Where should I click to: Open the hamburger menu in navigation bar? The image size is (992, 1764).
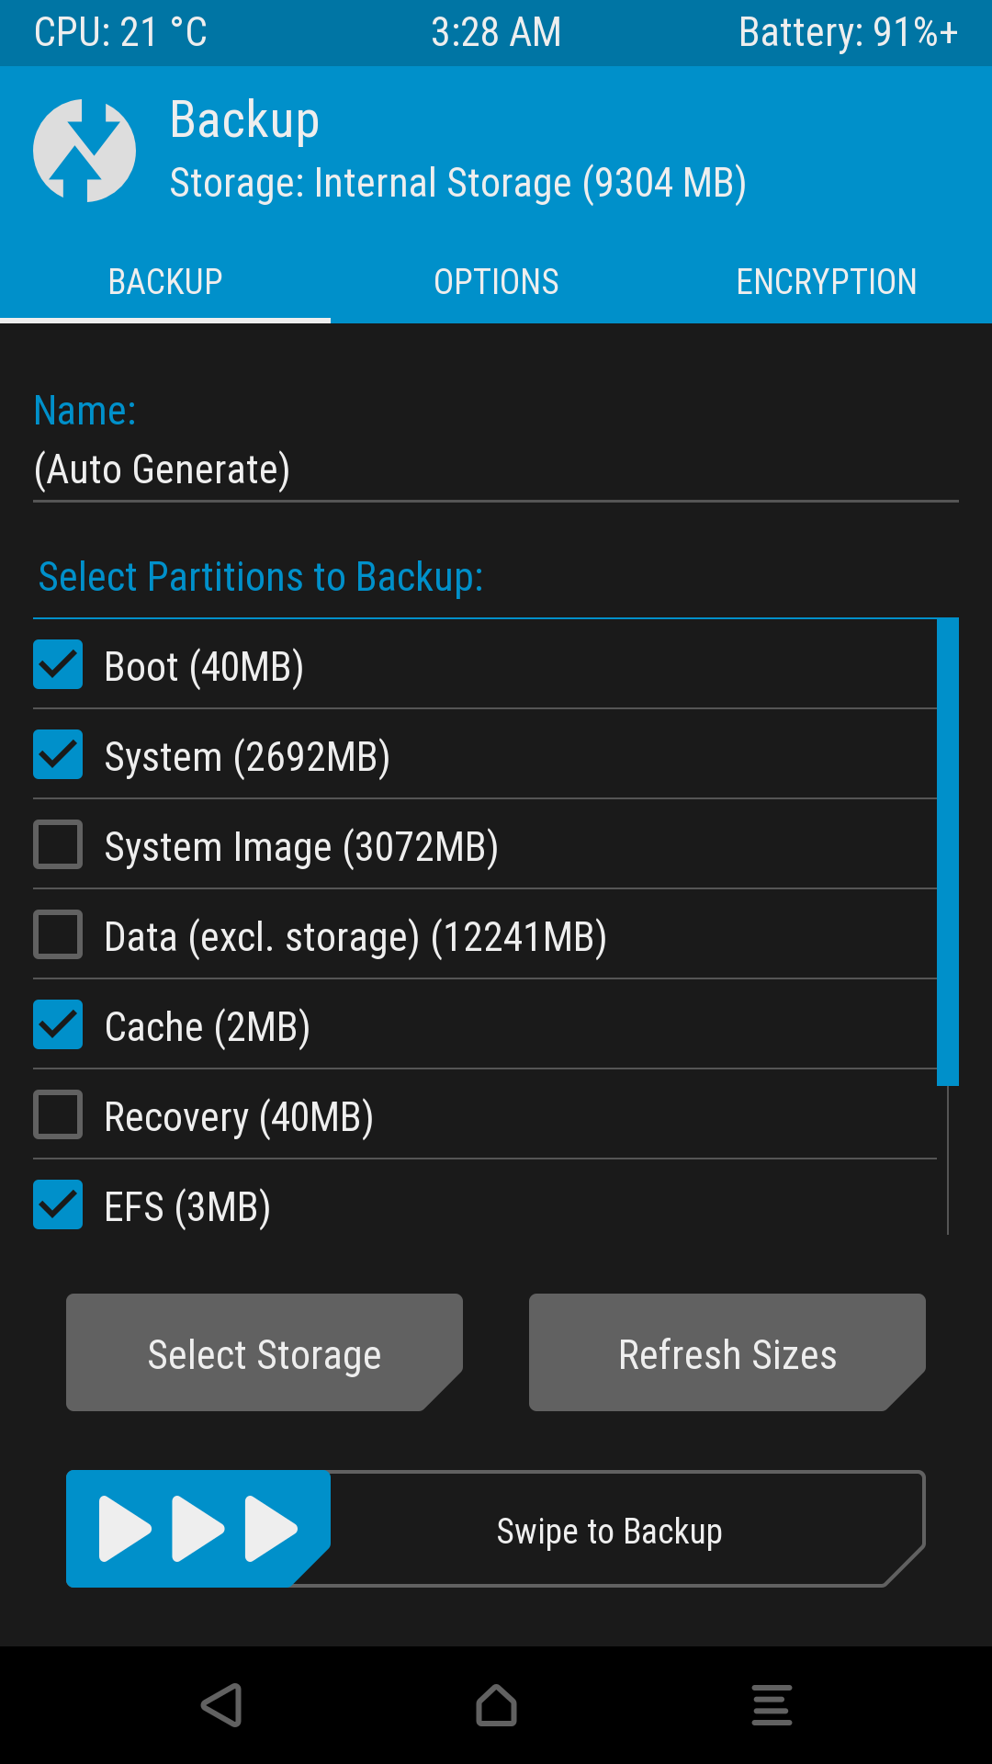point(771,1704)
